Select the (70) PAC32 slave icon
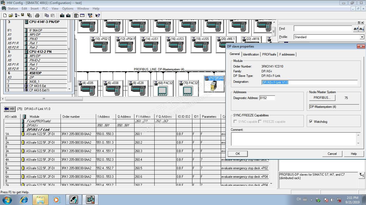The image size is (366, 205). point(188,88)
